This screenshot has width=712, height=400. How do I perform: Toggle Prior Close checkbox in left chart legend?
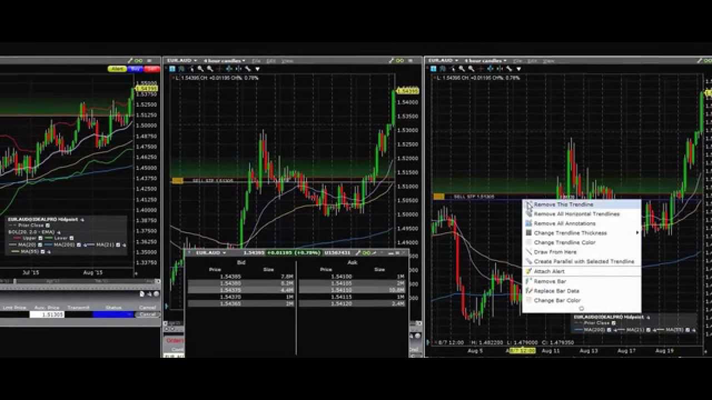coord(47,226)
